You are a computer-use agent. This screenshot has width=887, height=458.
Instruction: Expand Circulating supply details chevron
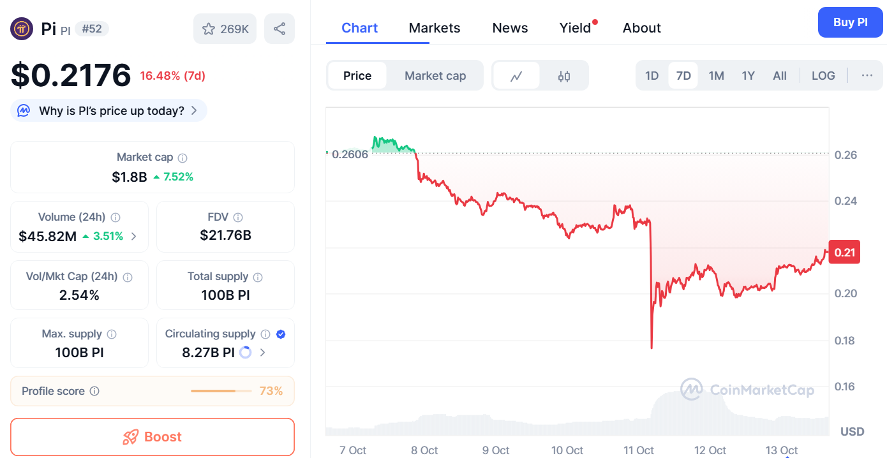(x=262, y=352)
